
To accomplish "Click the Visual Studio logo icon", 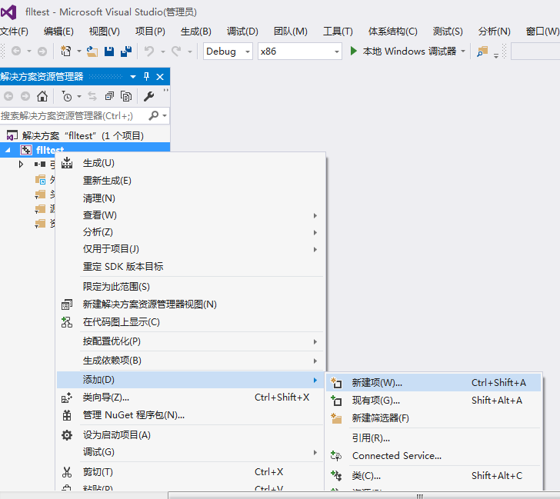I will [x=8, y=12].
